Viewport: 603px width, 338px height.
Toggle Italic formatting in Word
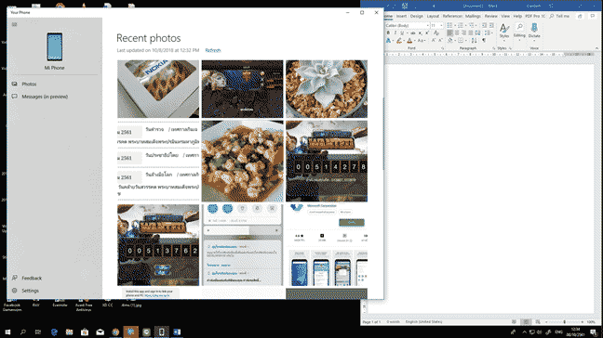pos(395,33)
